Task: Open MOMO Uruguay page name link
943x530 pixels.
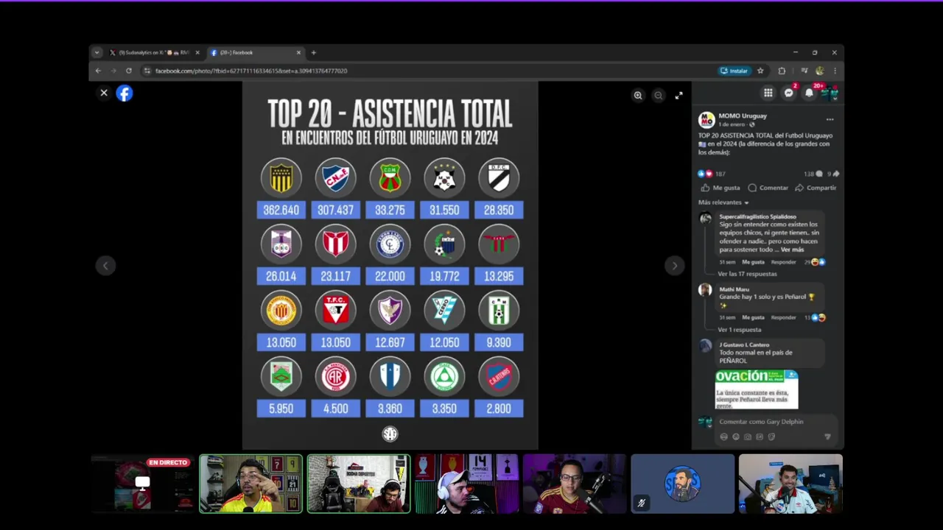Action: tap(743, 116)
